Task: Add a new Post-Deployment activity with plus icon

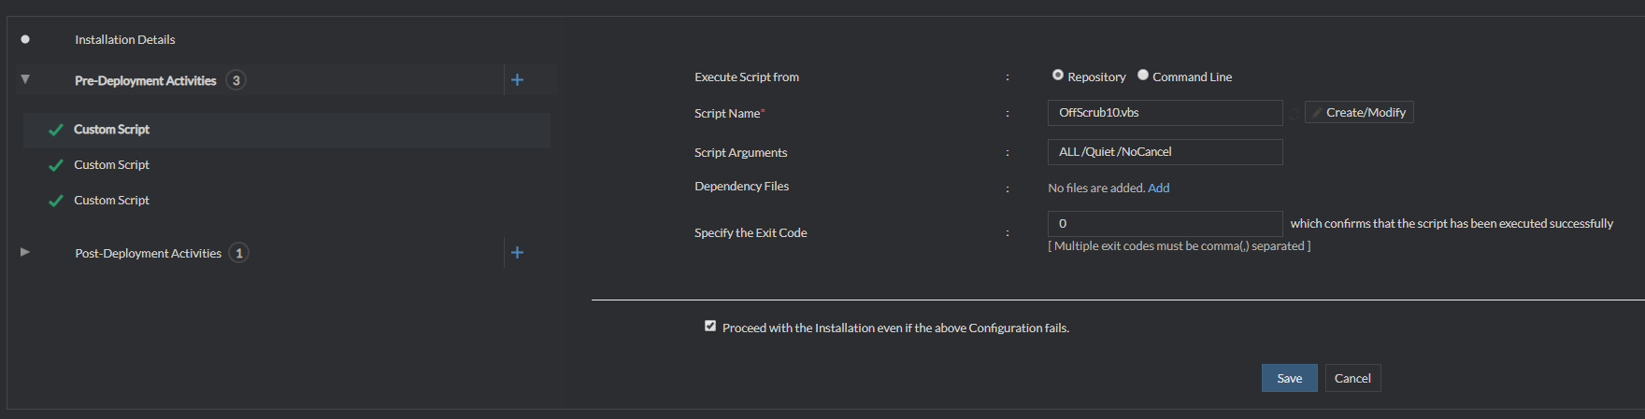Action: (517, 253)
